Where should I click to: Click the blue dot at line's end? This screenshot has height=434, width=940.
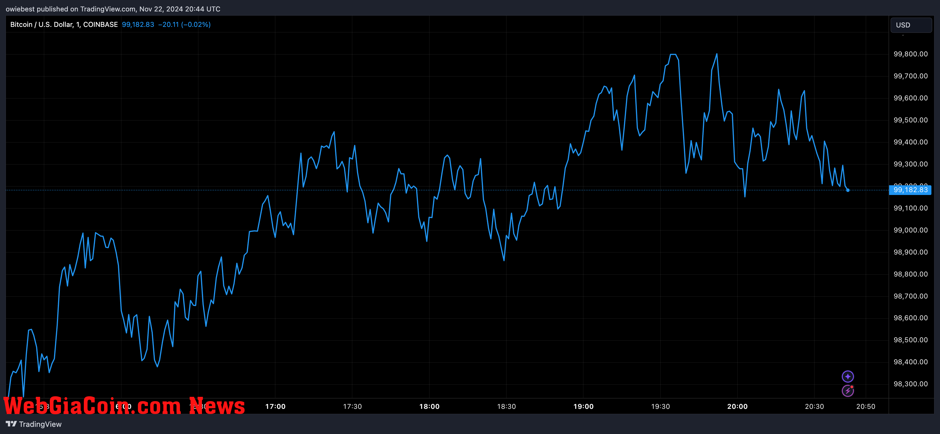(848, 190)
